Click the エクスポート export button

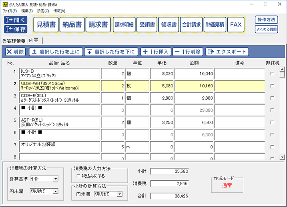tap(227, 52)
